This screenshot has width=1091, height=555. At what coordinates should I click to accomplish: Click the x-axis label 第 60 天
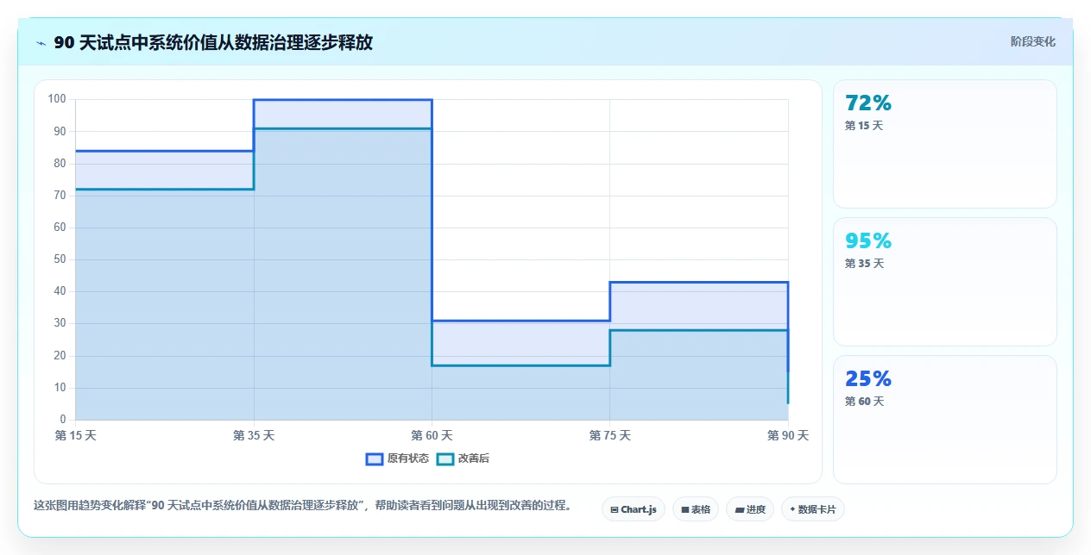(x=432, y=435)
